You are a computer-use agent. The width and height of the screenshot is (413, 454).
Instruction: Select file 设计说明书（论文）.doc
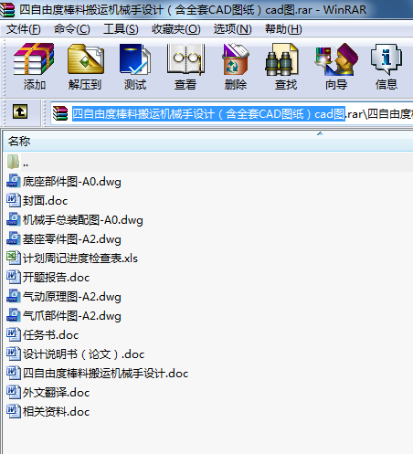pos(76,354)
